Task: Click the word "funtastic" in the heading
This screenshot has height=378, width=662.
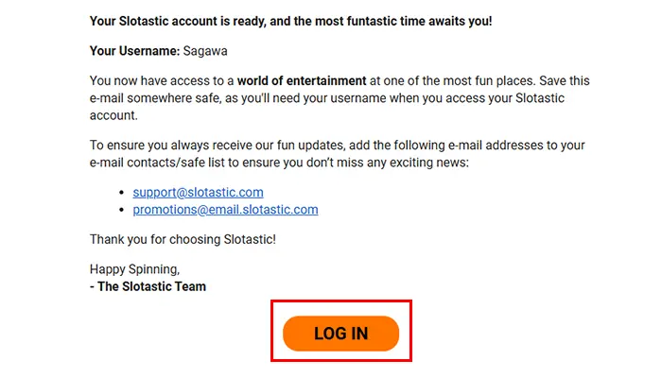Action: tap(372, 21)
